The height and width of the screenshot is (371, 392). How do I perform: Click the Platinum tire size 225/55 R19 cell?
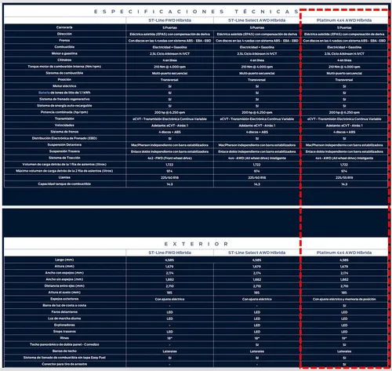344,178
